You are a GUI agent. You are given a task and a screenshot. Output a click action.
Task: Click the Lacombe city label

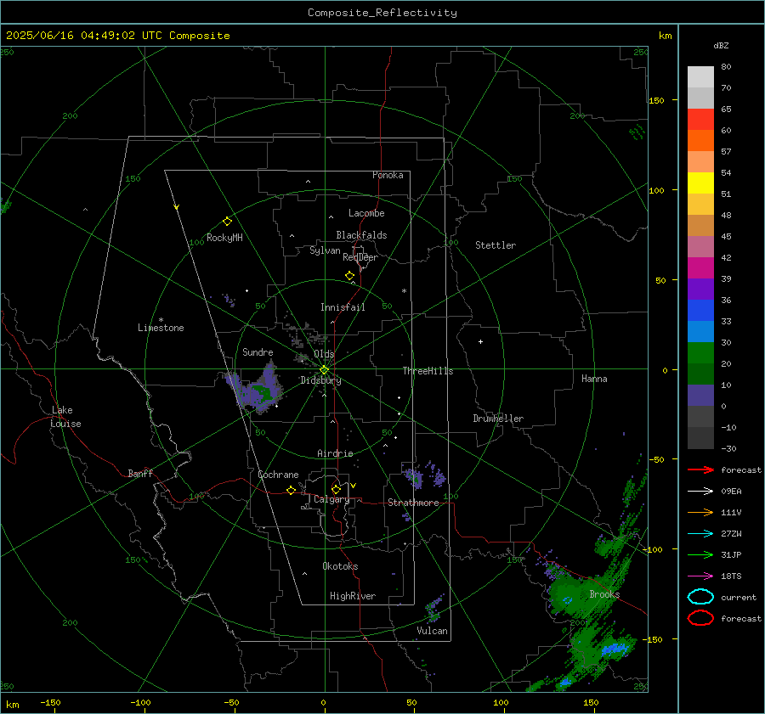(366, 213)
